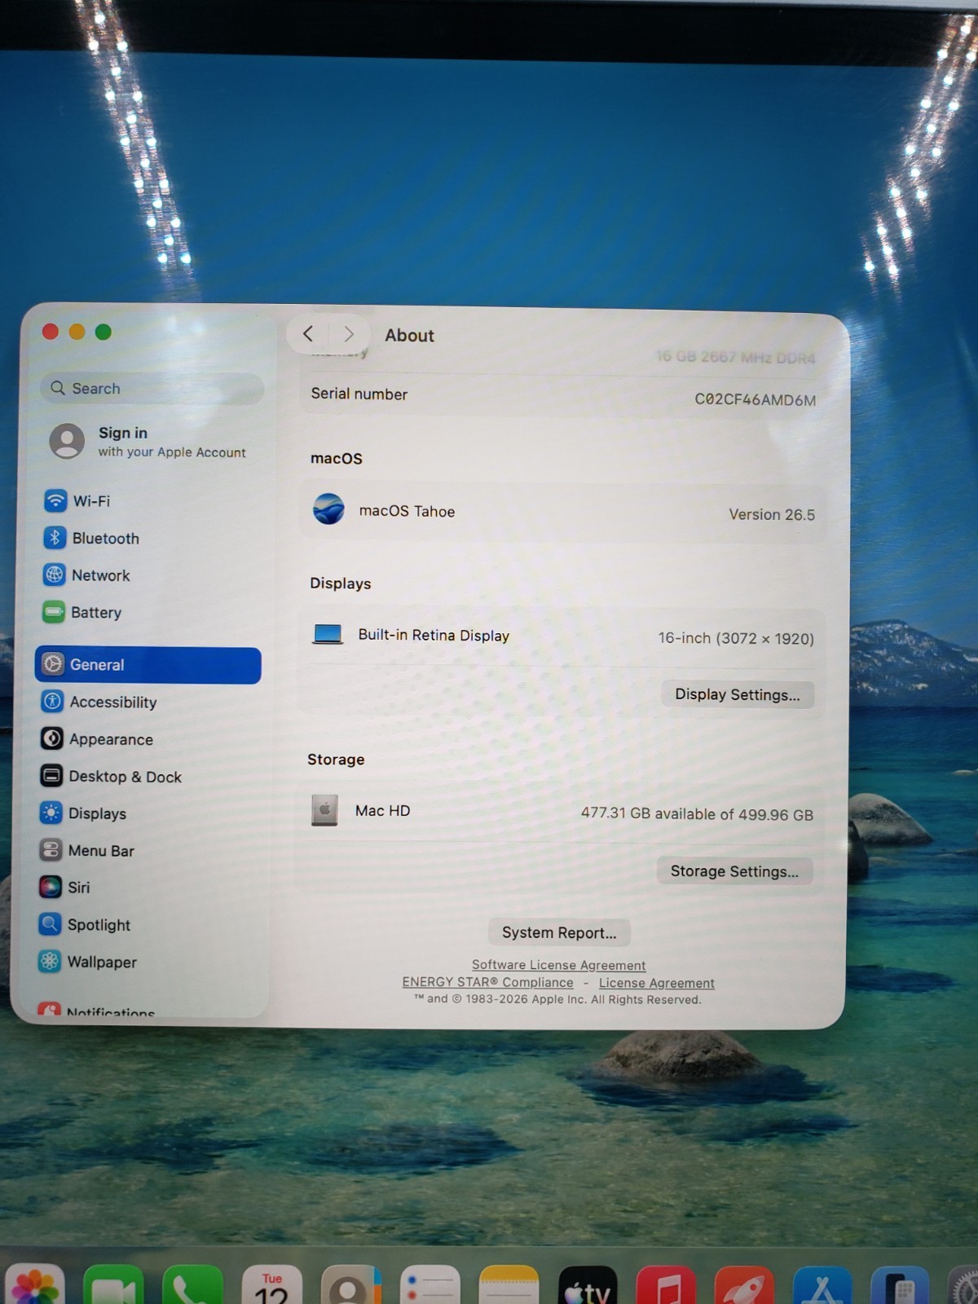The height and width of the screenshot is (1304, 978).
Task: Click the Display Settings... button
Action: coord(737,694)
